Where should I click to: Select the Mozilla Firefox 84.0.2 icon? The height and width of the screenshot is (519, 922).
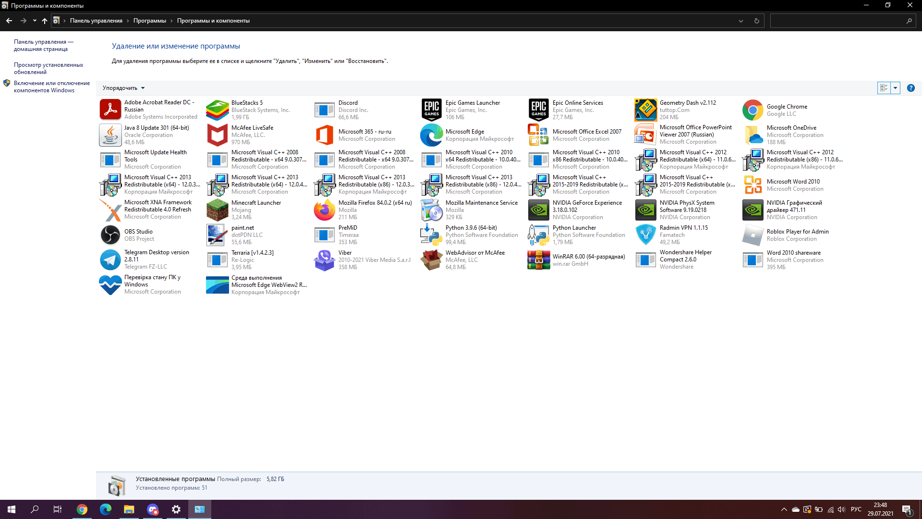point(324,210)
